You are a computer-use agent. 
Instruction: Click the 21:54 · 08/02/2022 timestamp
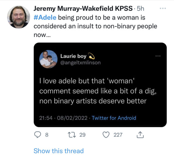click(x=63, y=118)
